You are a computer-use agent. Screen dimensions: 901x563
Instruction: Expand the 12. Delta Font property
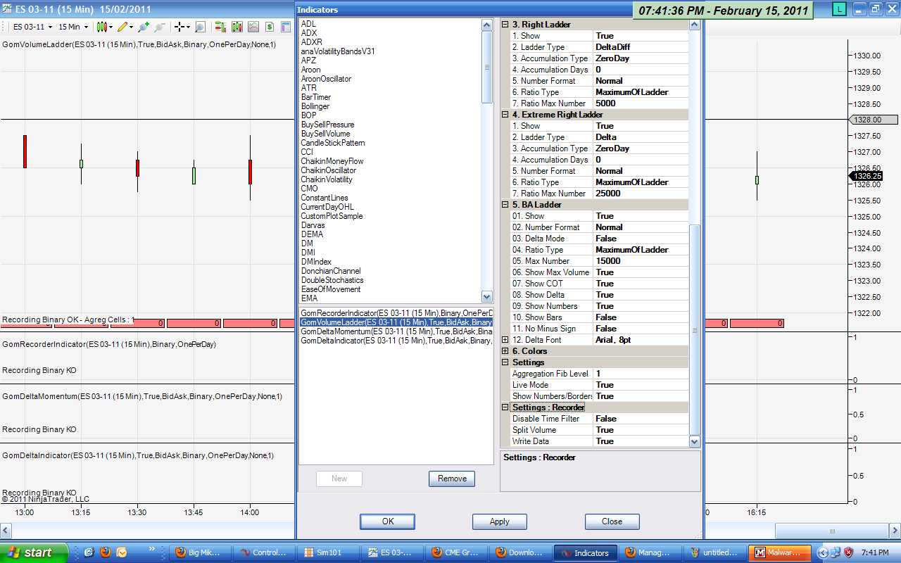[505, 340]
